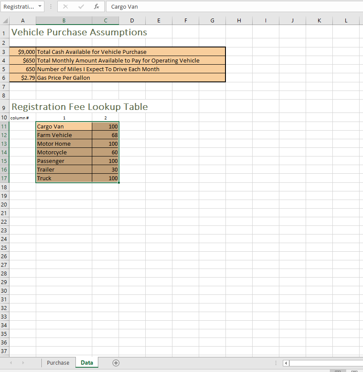Click the Enter checkmark in formula bar
The image size is (363, 372).
pyautogui.click(x=81, y=6)
